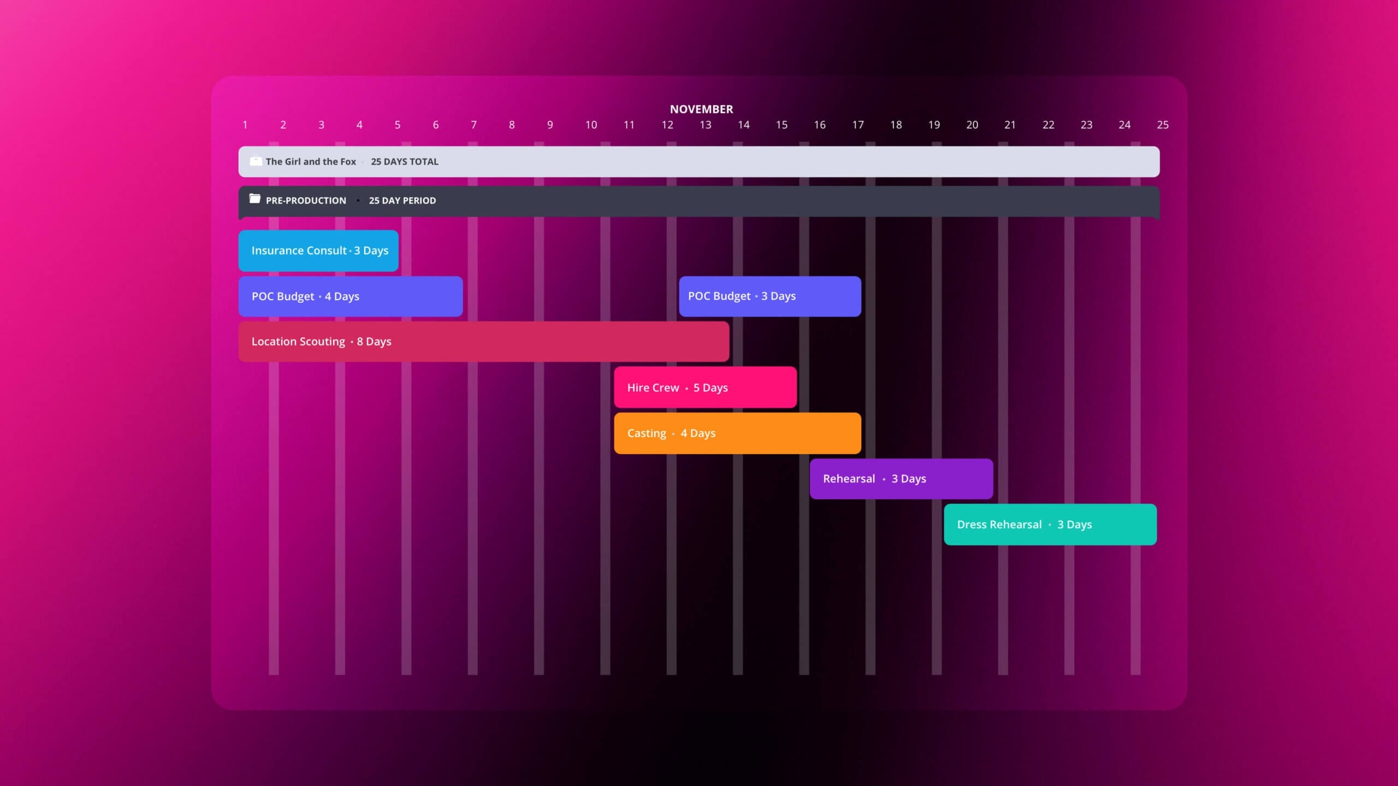Click the project icon beside The Girl and the Fox
This screenshot has height=786, width=1398.
256,161
